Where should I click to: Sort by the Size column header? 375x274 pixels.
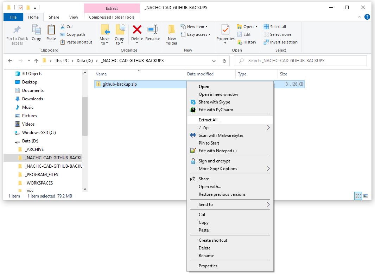tap(292, 74)
